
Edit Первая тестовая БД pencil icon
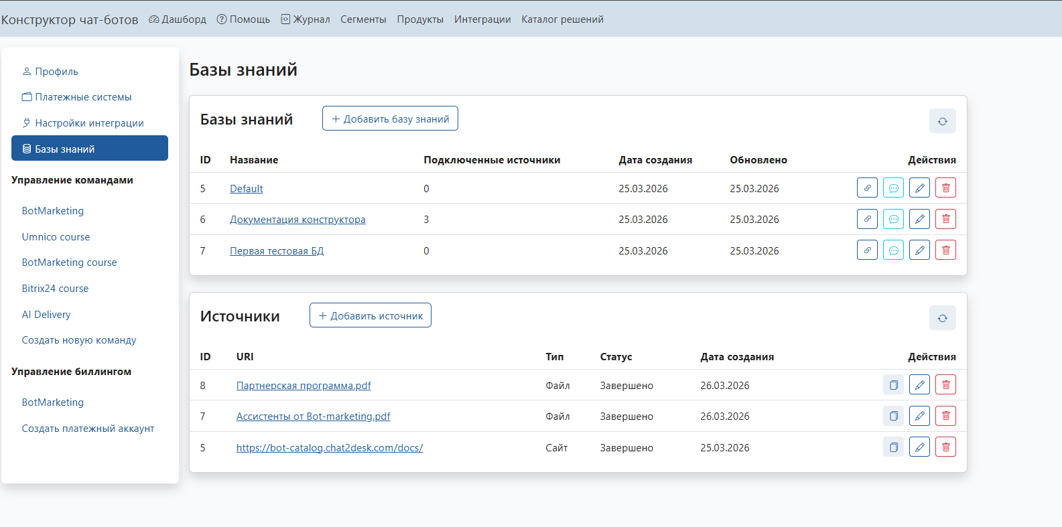[x=919, y=250]
